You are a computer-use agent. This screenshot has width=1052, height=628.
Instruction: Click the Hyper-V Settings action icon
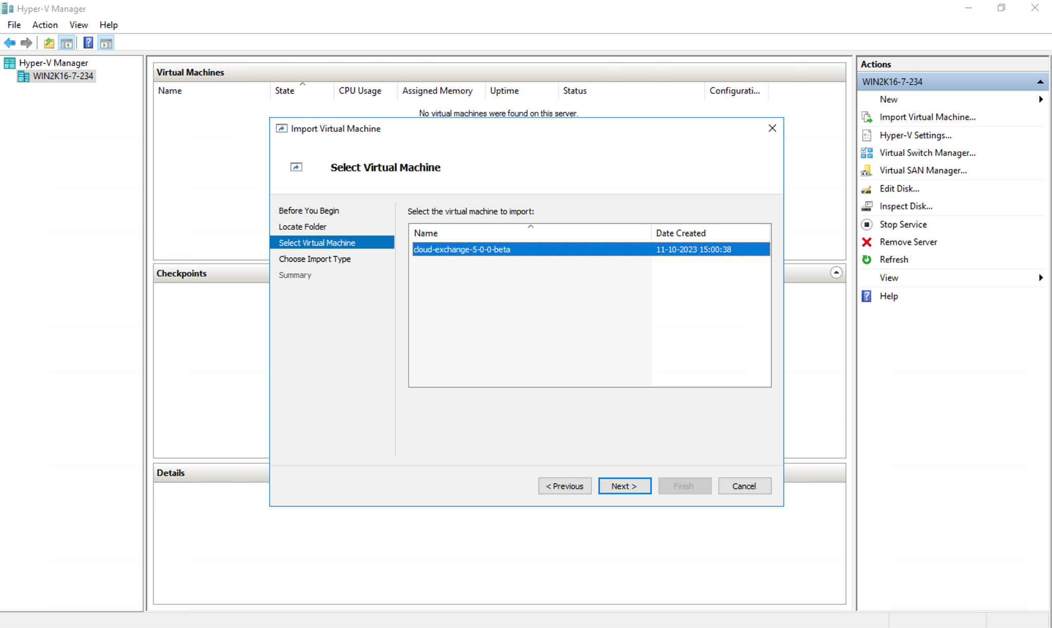click(867, 135)
